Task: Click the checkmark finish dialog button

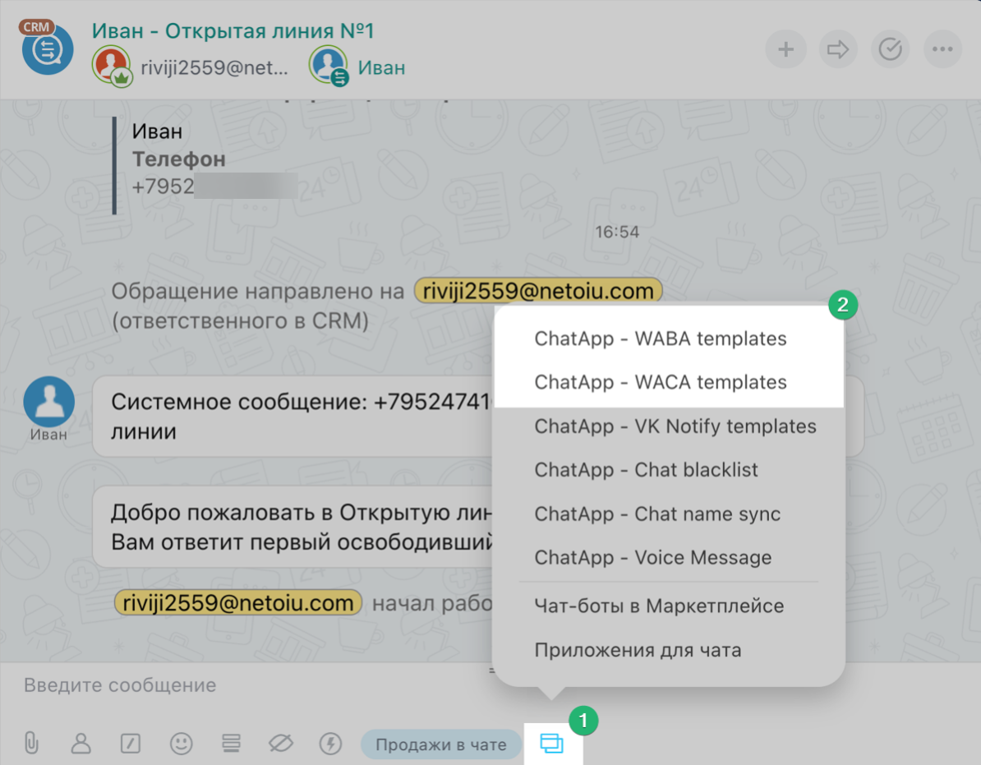Action: [x=890, y=50]
